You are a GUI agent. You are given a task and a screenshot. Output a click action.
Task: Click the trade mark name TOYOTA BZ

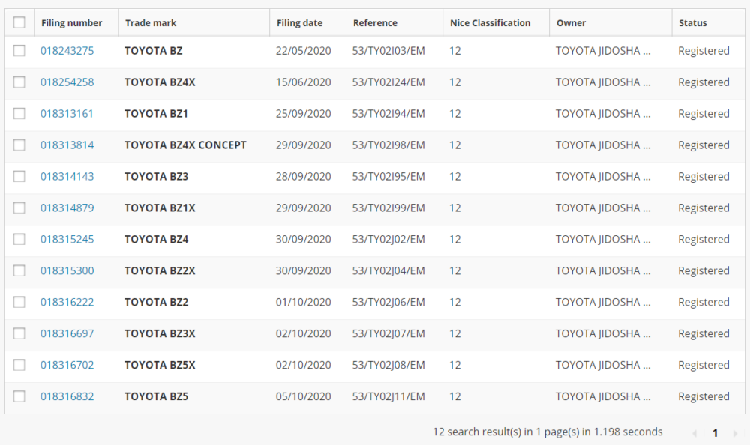pyautogui.click(x=154, y=51)
